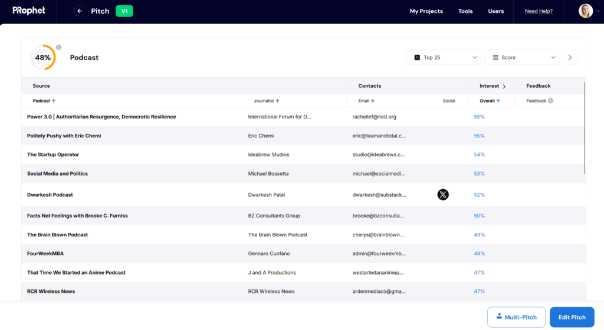
Task: Select Politely Pushy with Eric Chemi
Action: (x=64, y=136)
